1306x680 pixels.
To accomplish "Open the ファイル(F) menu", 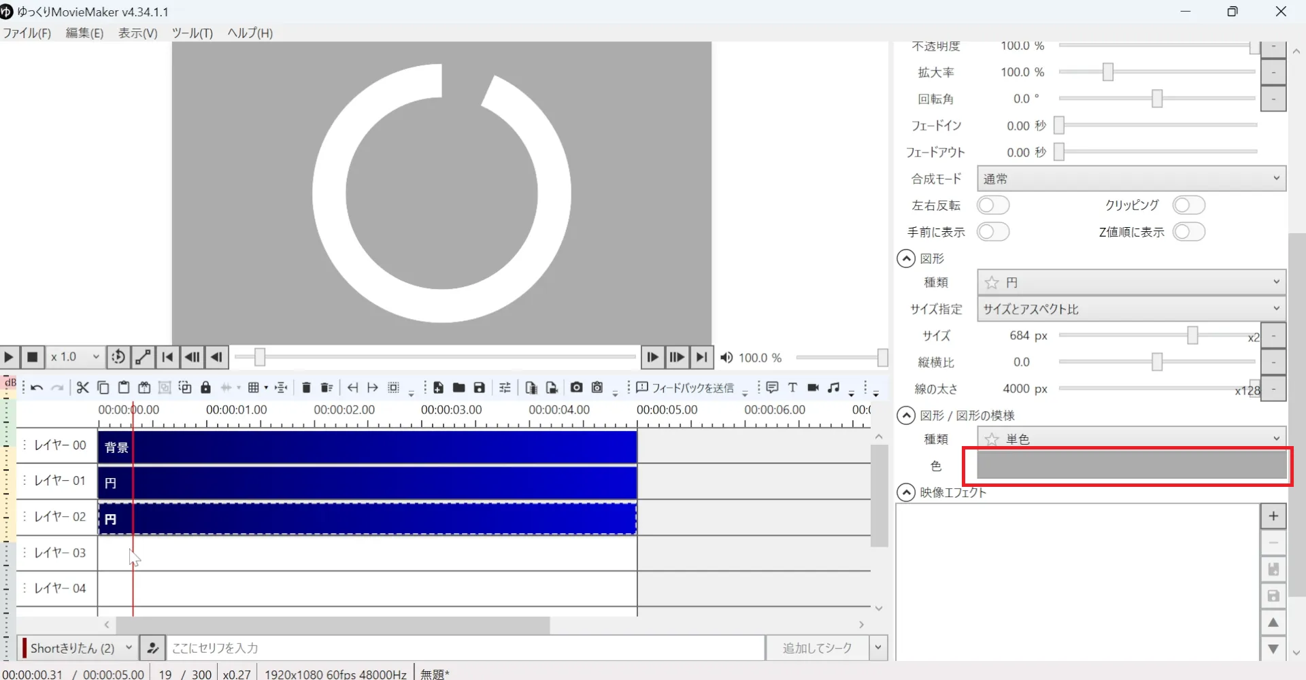I will click(x=27, y=33).
